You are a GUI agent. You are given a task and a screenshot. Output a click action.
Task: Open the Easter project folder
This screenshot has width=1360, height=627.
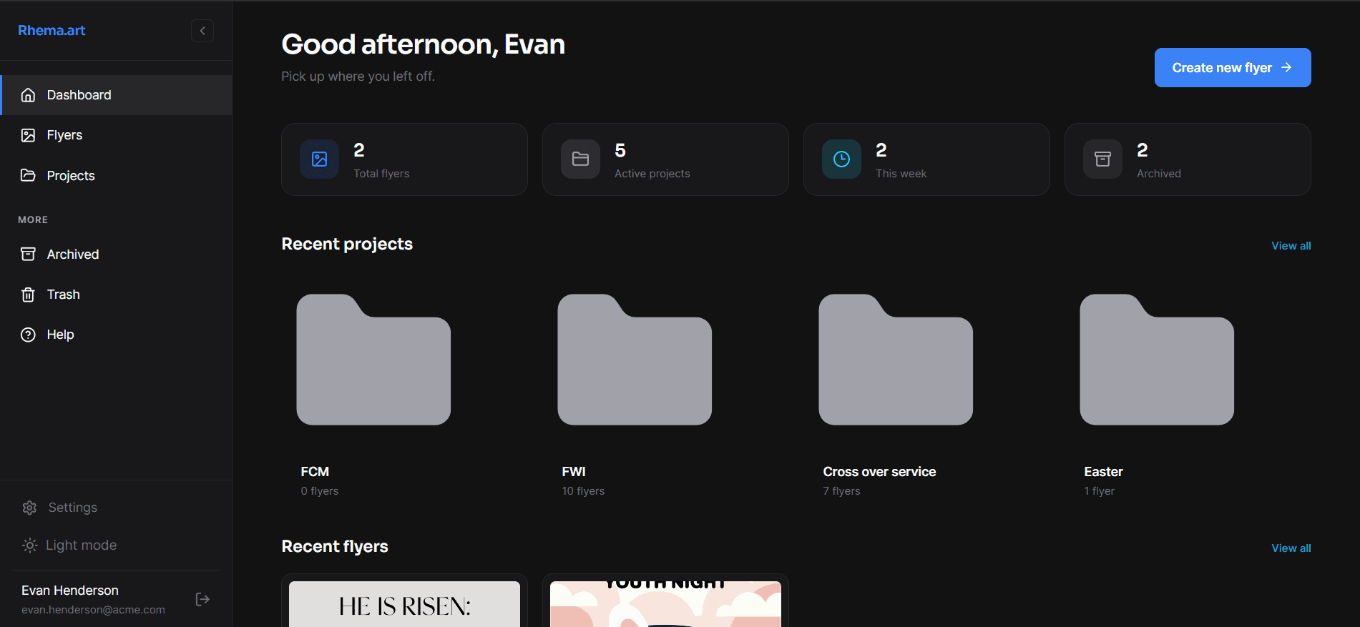(x=1157, y=360)
